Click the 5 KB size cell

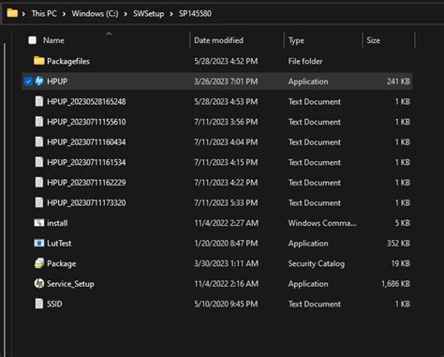tap(403, 223)
